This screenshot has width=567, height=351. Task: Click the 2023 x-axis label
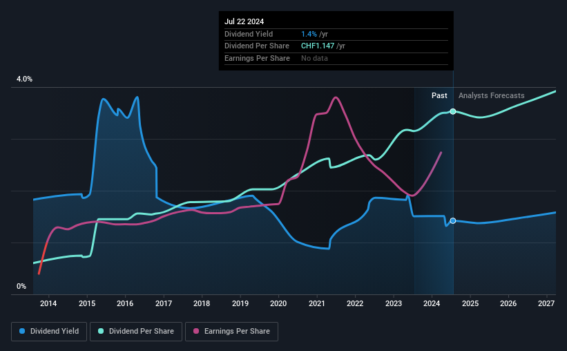(x=394, y=303)
